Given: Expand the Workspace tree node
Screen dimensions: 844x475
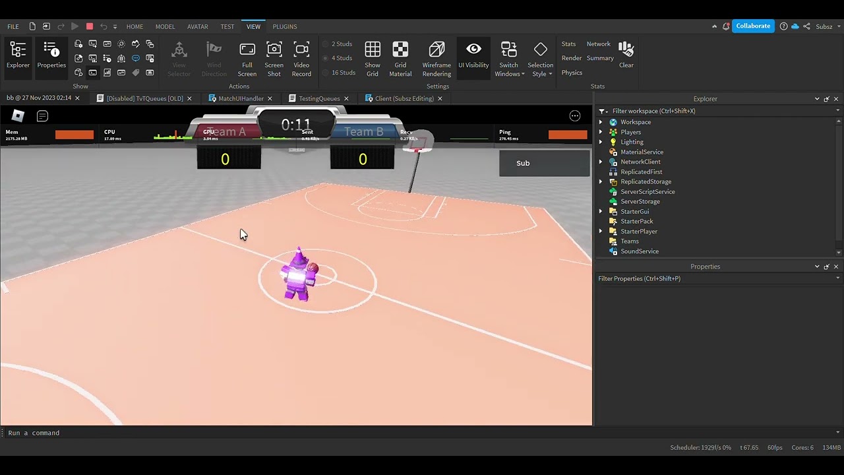Looking at the screenshot, I should click(x=601, y=122).
